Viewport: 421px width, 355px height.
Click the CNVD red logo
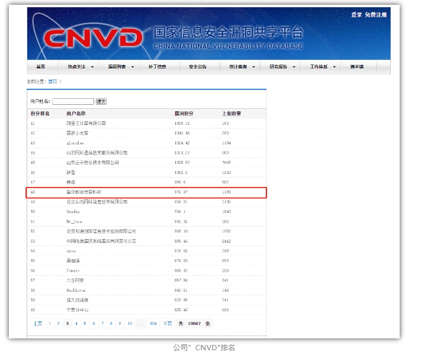[93, 38]
